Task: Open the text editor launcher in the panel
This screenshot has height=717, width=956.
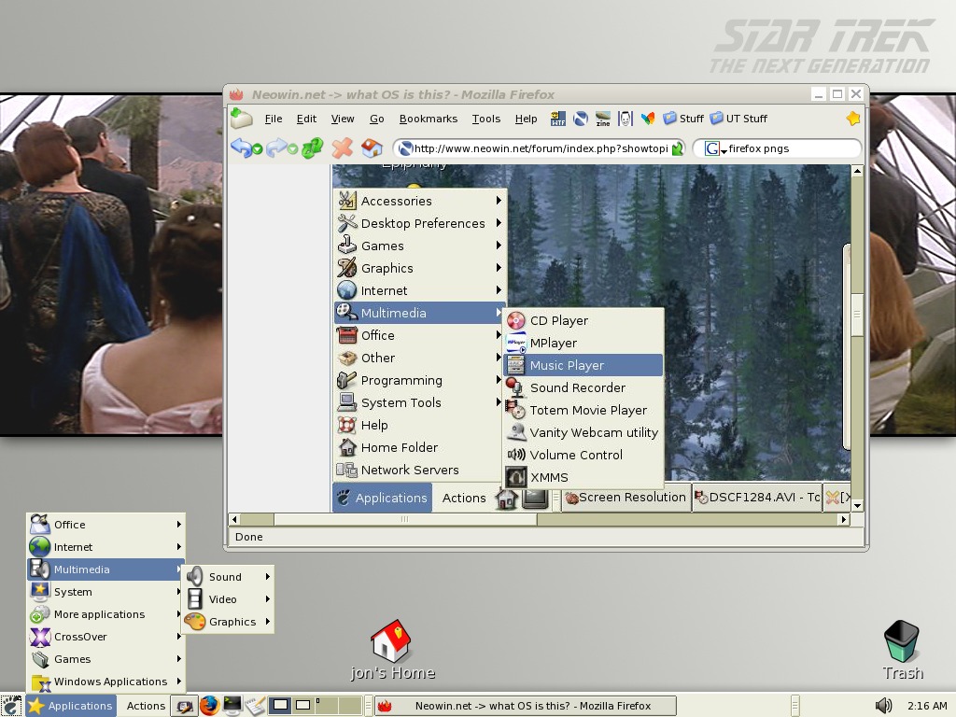Action: 255,705
